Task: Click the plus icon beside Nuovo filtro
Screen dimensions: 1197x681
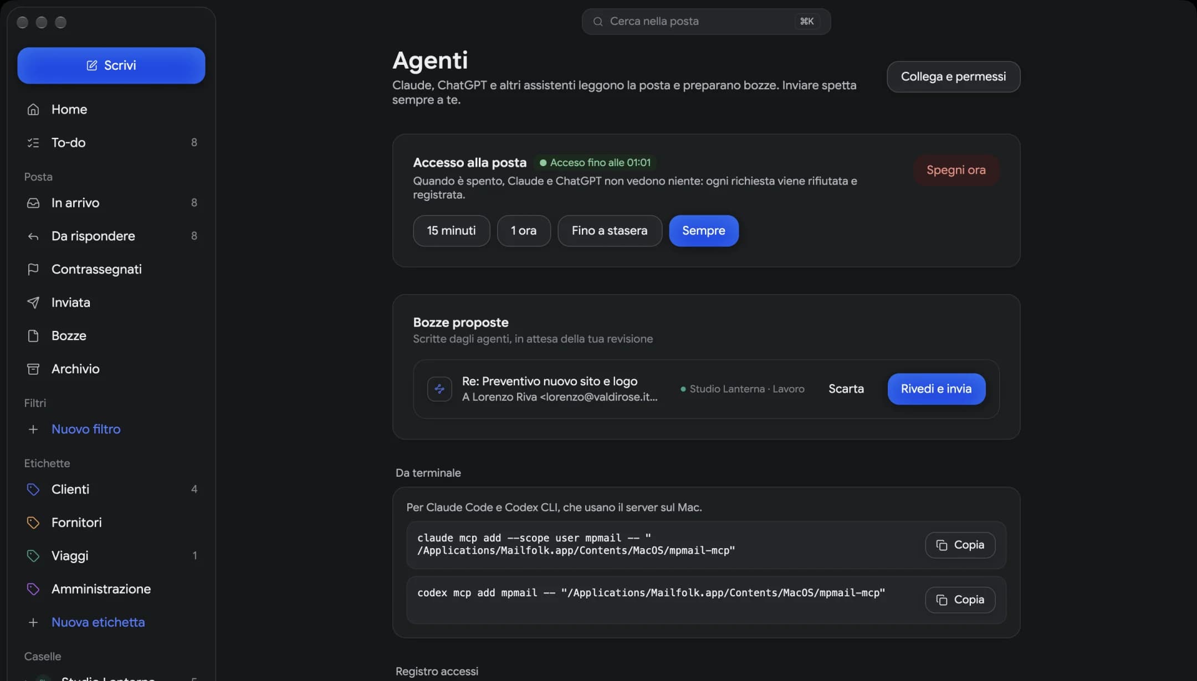Action: (33, 429)
